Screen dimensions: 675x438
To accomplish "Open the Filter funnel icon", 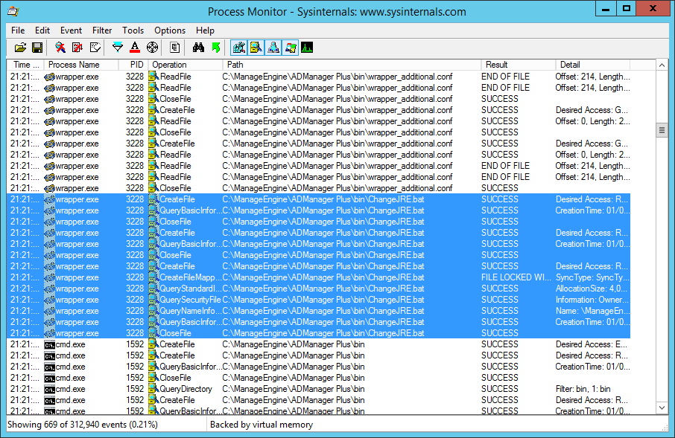I will point(117,48).
